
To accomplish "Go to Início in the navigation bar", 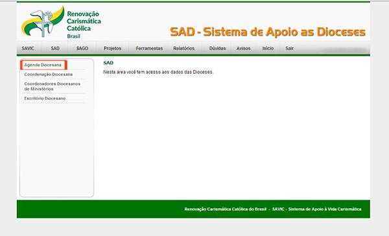I will click(268, 49).
